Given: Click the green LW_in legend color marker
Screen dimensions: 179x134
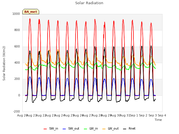Looking at the screenshot, I should coord(86,129).
